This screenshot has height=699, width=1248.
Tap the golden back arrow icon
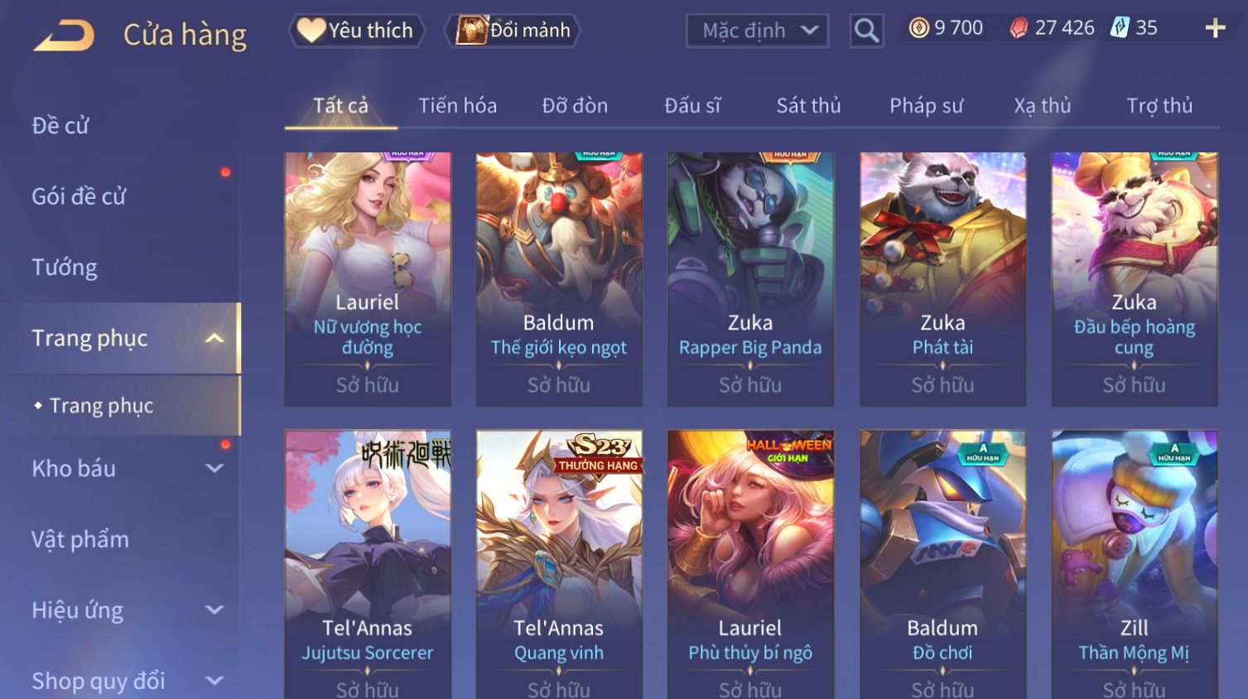pyautogui.click(x=64, y=36)
